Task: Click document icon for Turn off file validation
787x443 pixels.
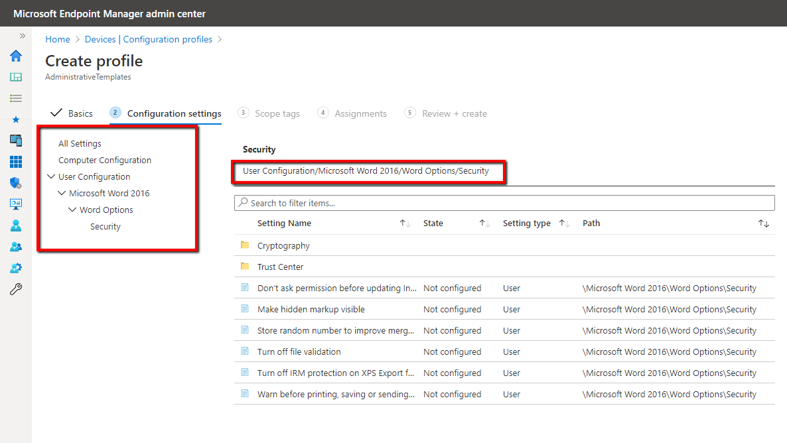Action: click(x=245, y=351)
